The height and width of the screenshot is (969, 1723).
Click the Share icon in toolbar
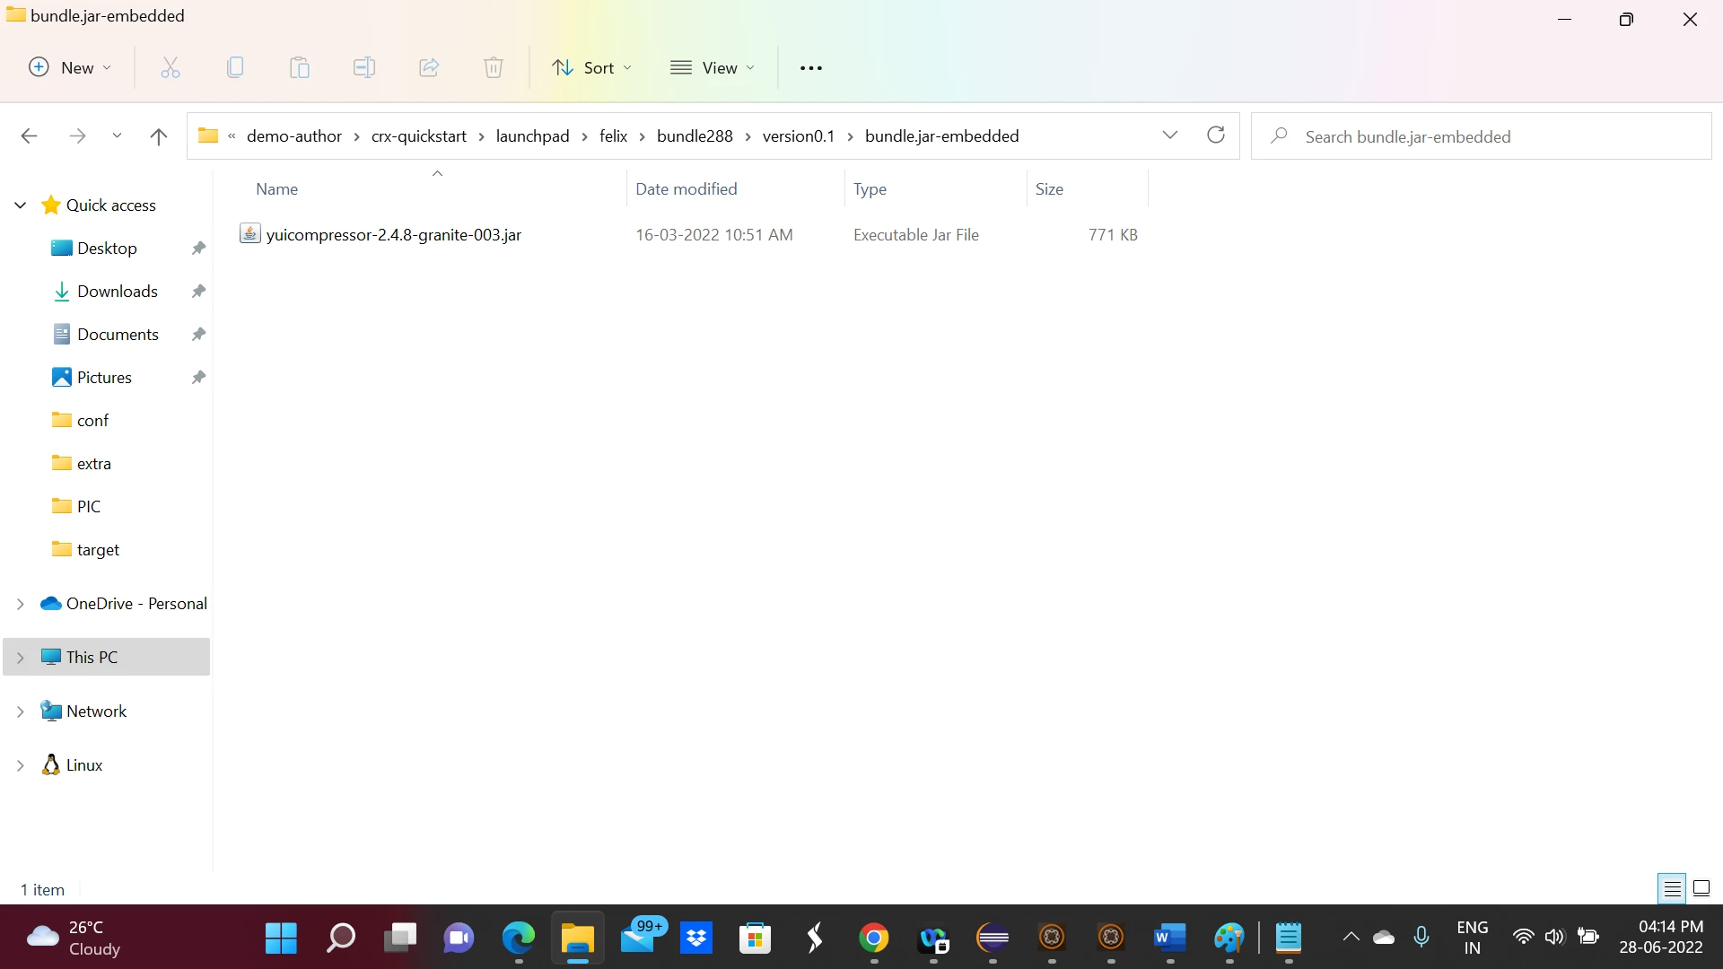(429, 67)
